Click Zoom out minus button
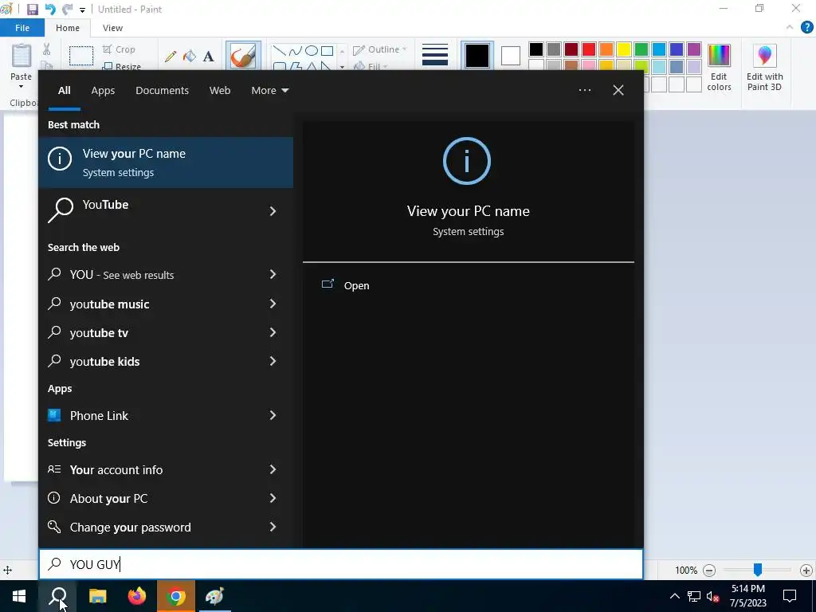 click(708, 571)
